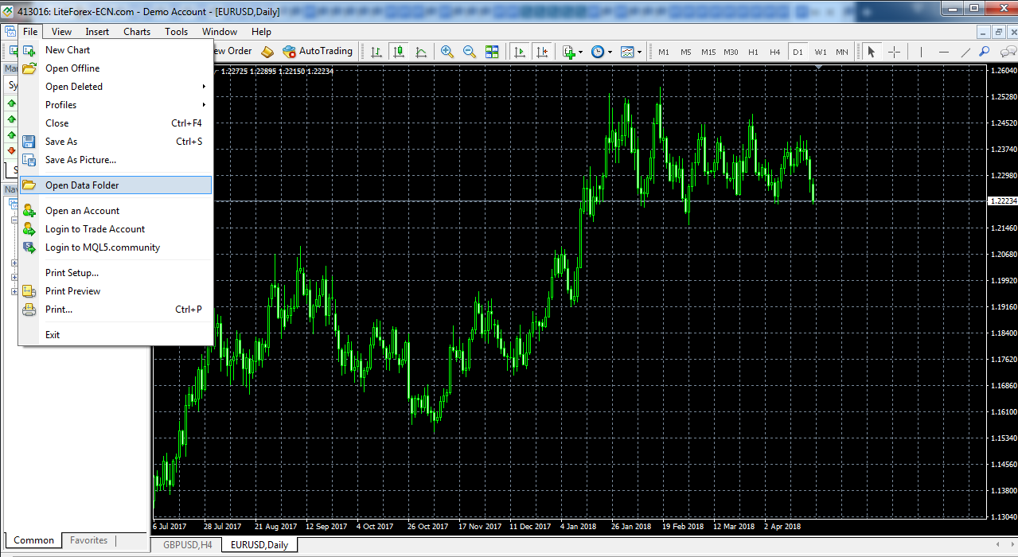
Task: Select the Vertical Line drawing tool
Action: (x=921, y=52)
